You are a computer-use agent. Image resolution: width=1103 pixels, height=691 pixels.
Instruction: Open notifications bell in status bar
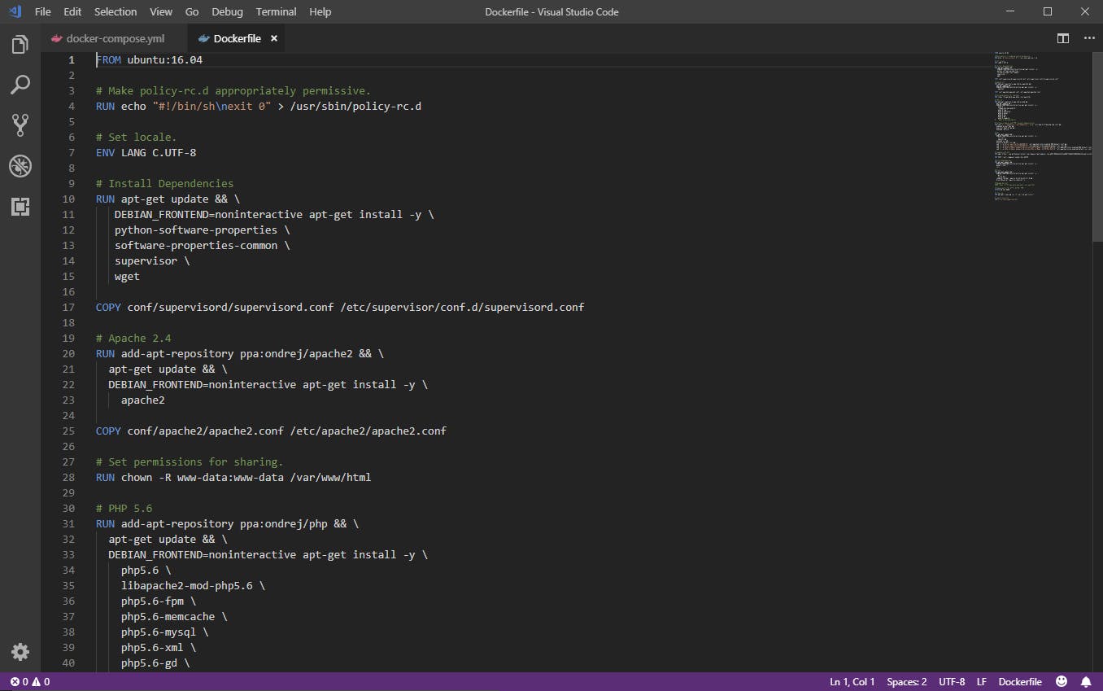point(1085,682)
